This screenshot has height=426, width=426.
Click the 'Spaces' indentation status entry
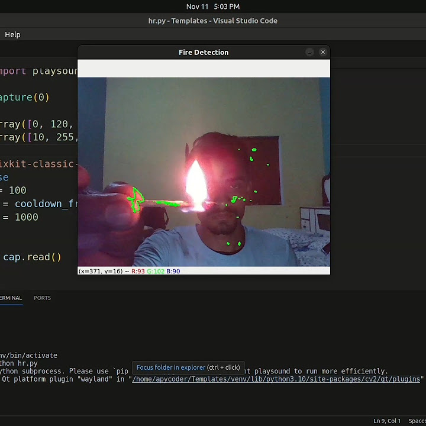(x=417, y=421)
